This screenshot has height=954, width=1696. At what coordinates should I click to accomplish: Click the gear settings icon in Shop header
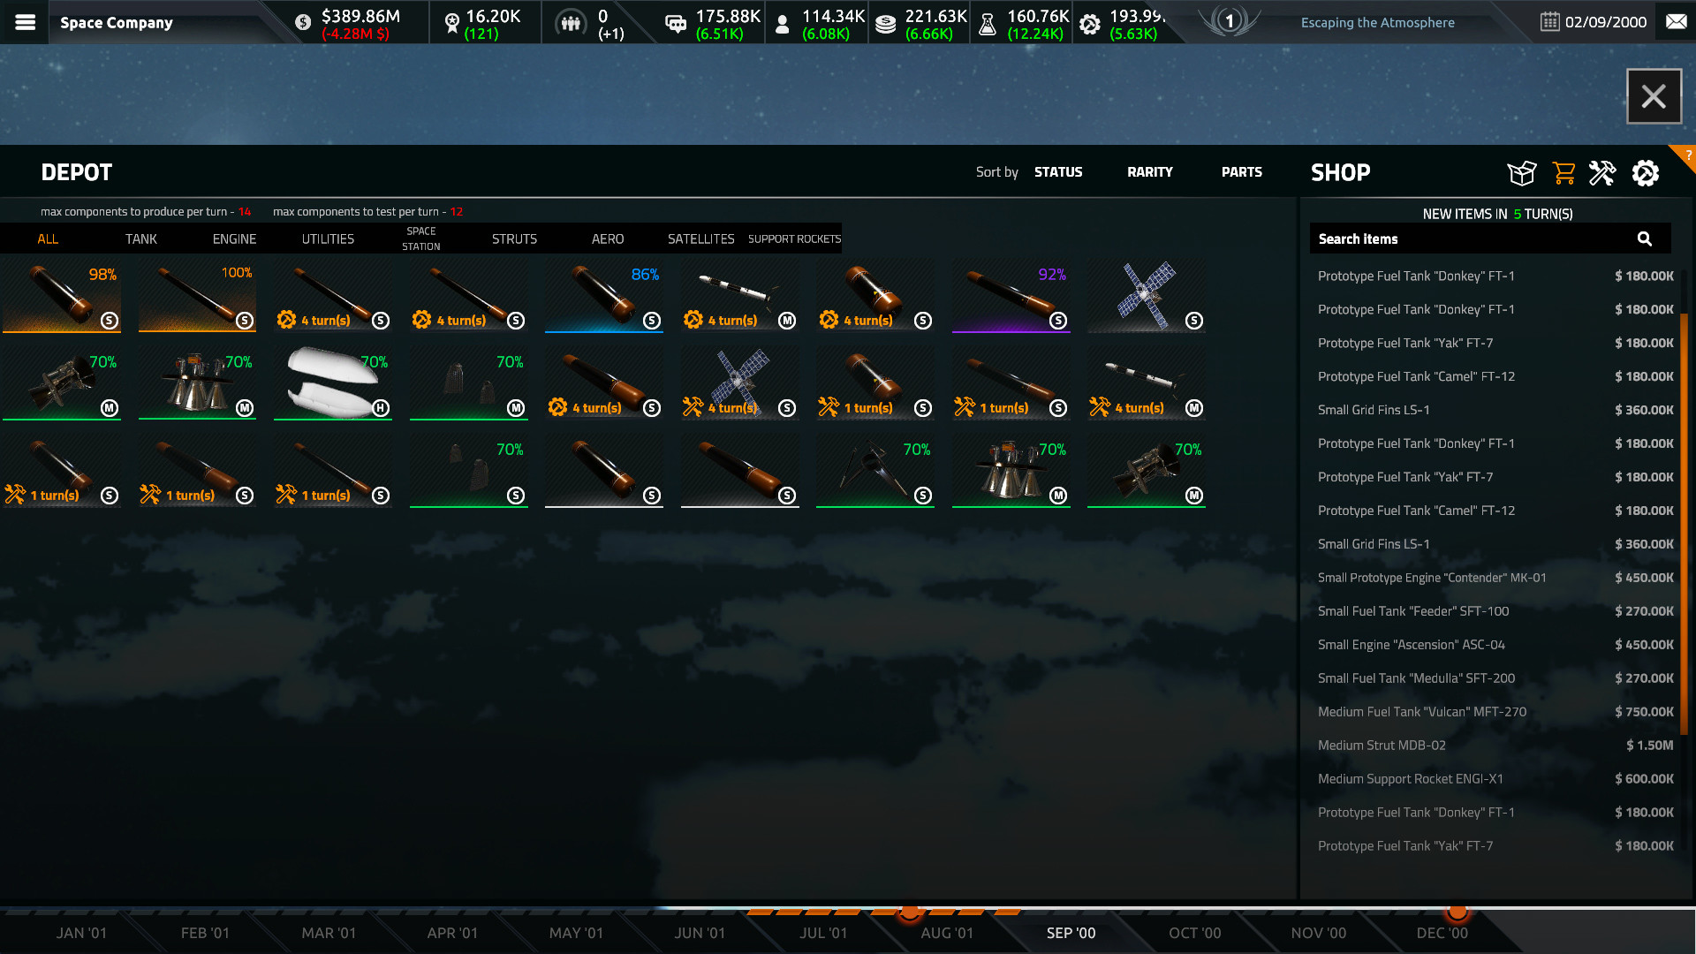click(1645, 173)
